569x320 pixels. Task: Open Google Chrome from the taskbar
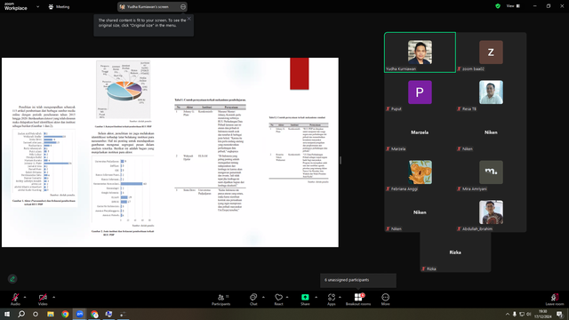65,314
